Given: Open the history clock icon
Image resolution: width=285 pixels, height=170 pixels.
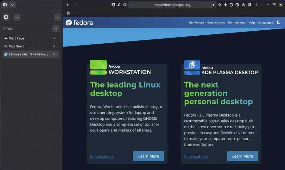Looking at the screenshot, I should click(231, 5).
